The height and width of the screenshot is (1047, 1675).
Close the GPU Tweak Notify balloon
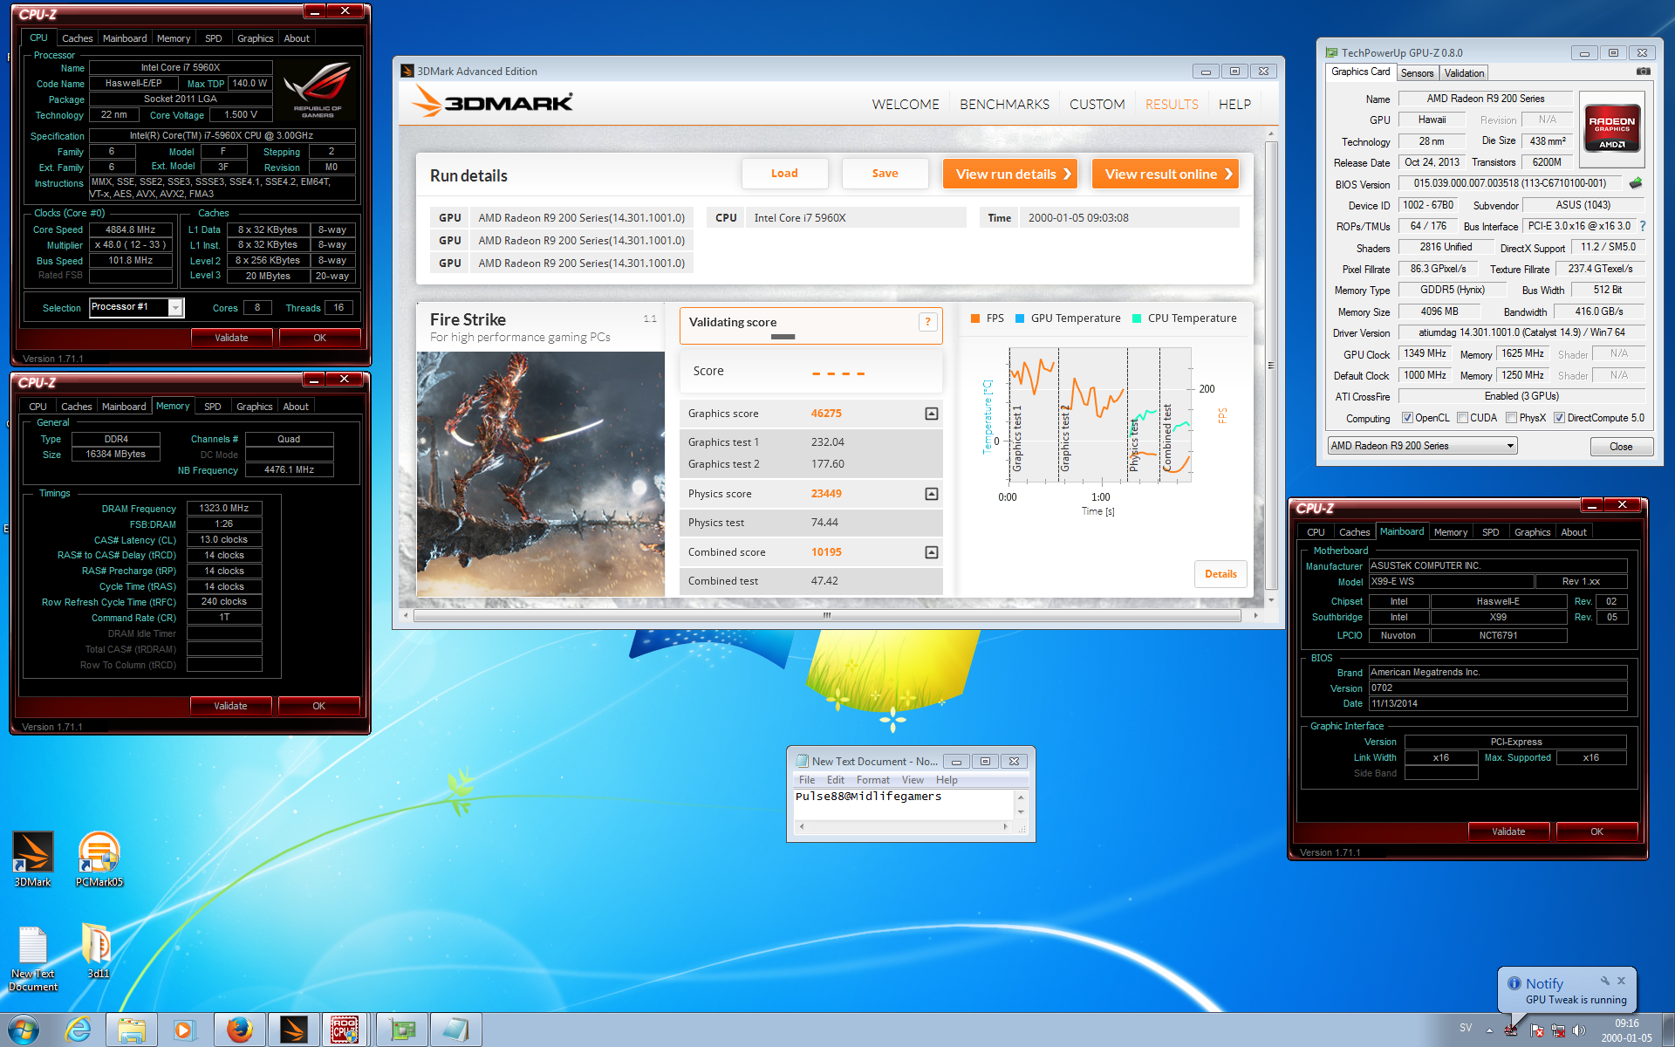point(1621,981)
